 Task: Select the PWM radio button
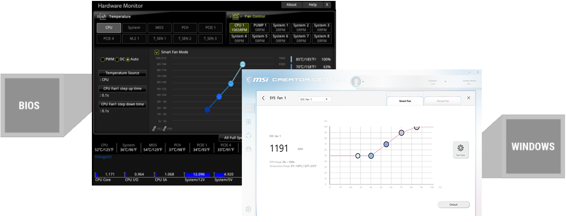pos(102,59)
